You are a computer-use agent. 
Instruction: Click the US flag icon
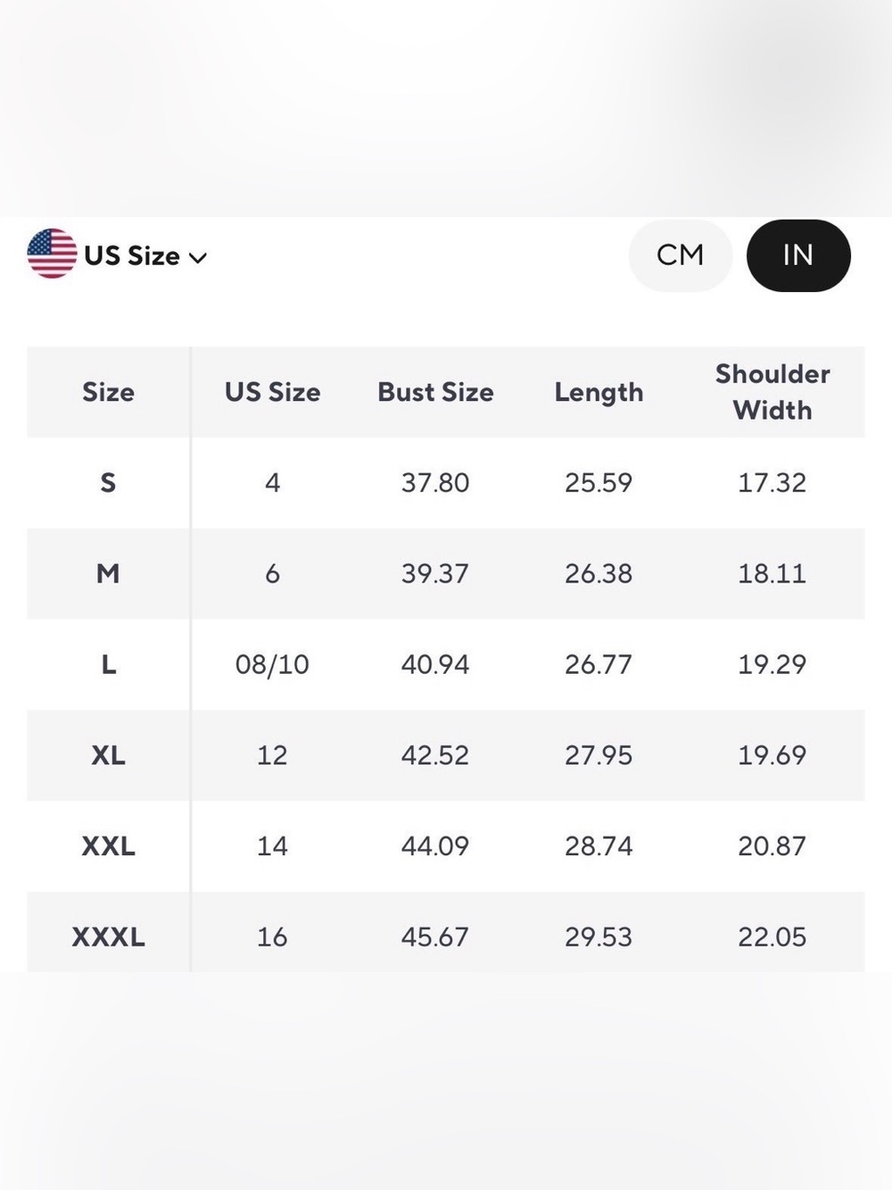[52, 254]
